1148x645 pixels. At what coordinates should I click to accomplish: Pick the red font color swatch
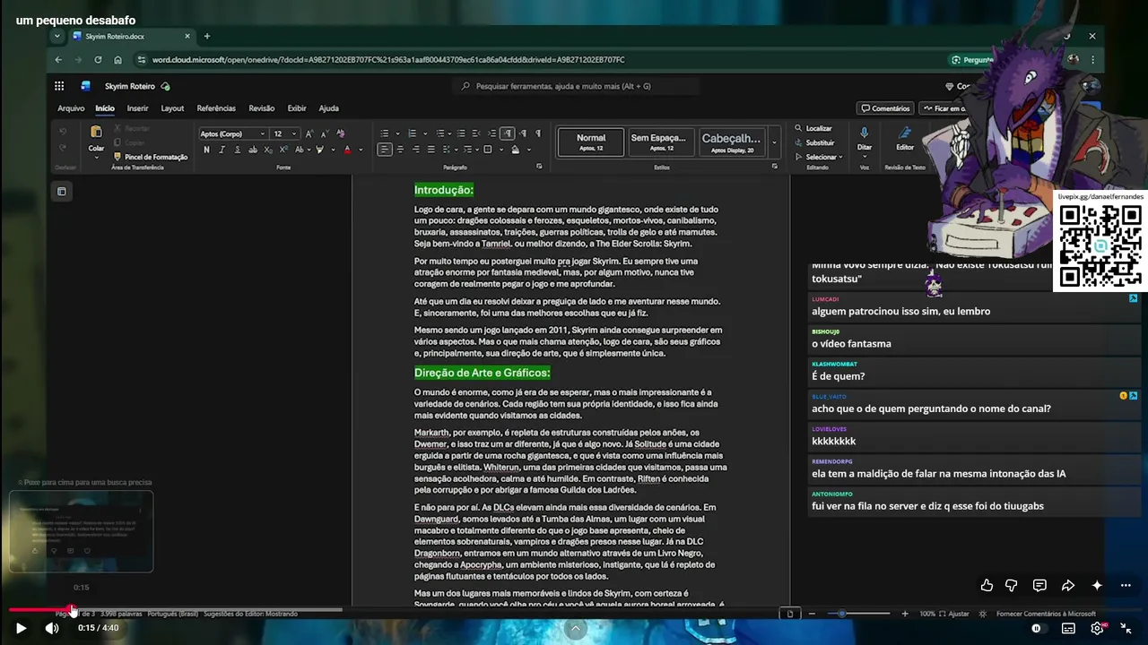coord(347,150)
